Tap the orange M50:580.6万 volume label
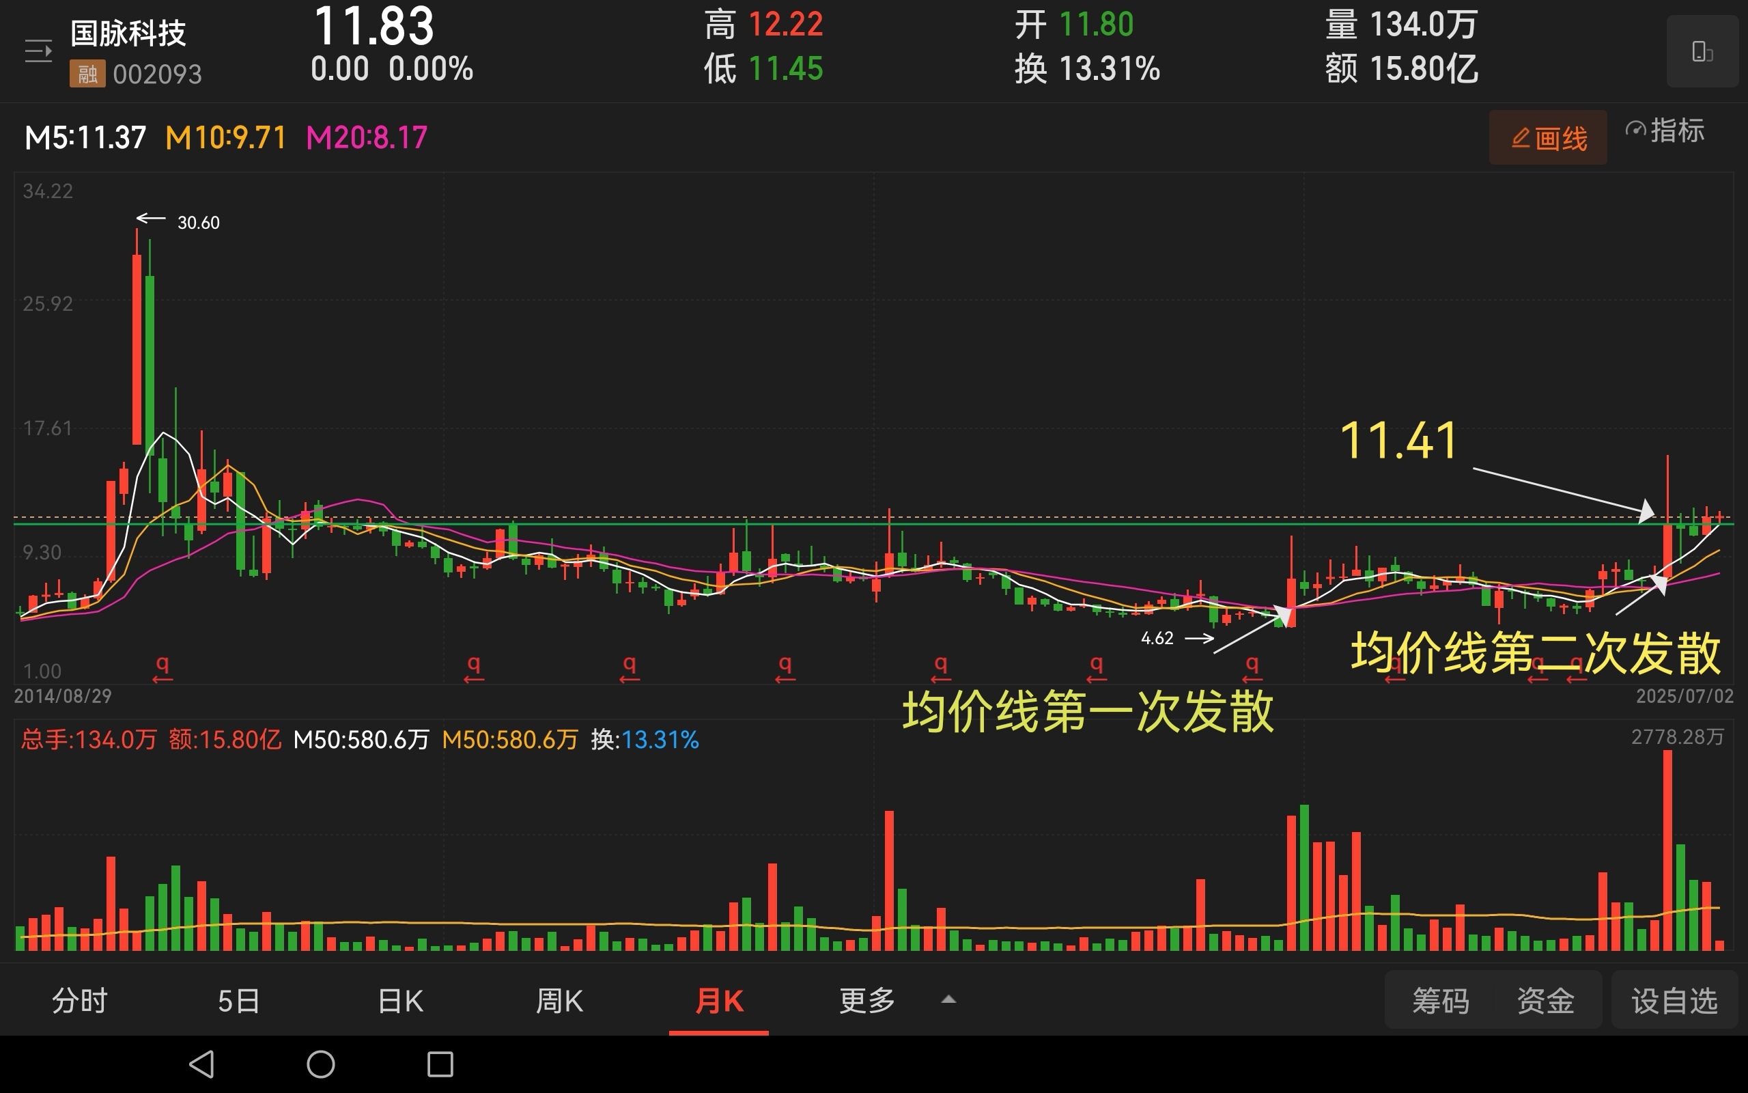This screenshot has height=1093, width=1748. pos(510,740)
